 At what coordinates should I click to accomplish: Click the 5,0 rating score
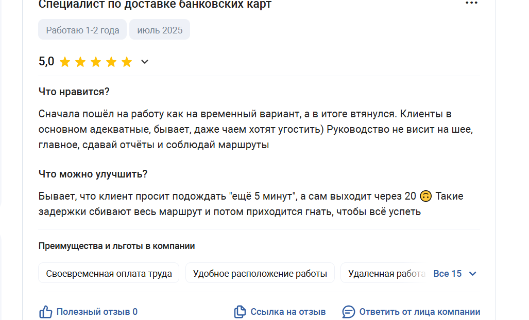46,62
